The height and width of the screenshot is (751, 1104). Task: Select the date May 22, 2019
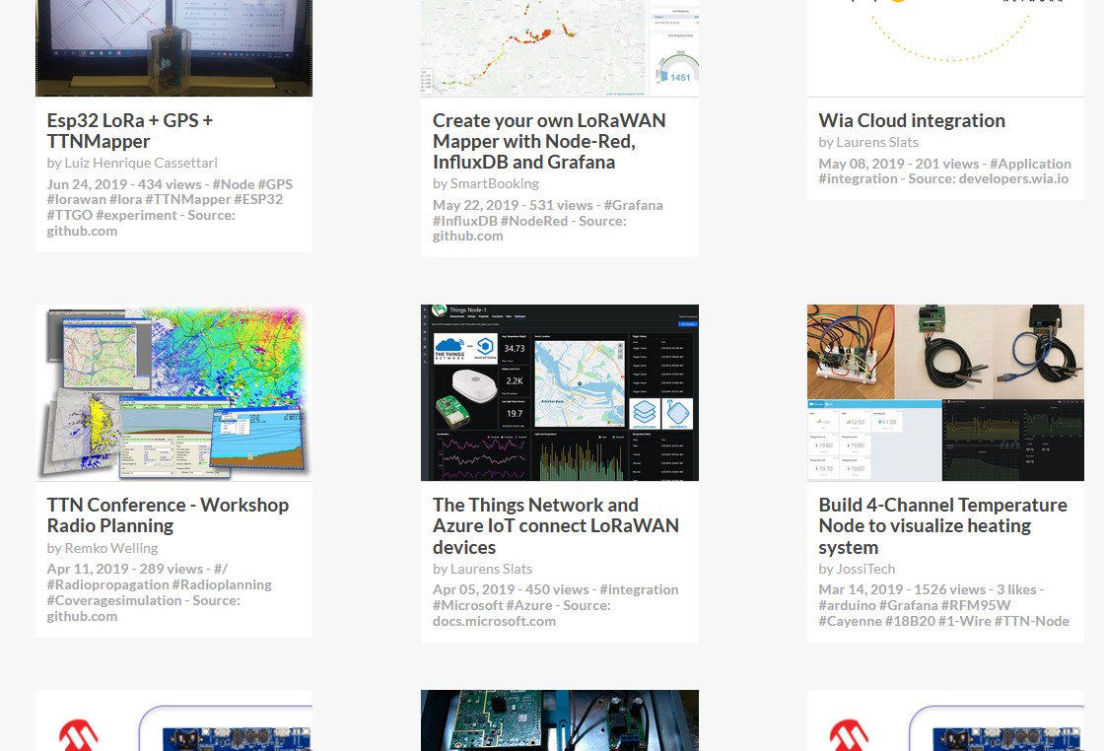(476, 205)
